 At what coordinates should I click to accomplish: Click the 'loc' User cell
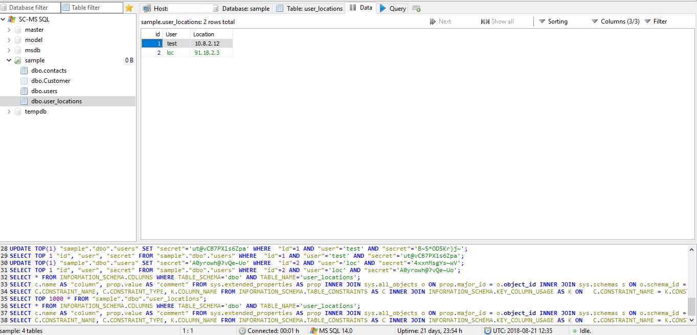[177, 53]
